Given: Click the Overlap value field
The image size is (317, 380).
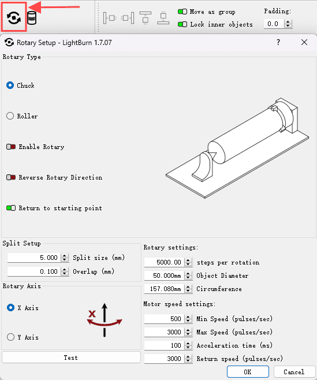Looking at the screenshot, I should [x=34, y=271].
